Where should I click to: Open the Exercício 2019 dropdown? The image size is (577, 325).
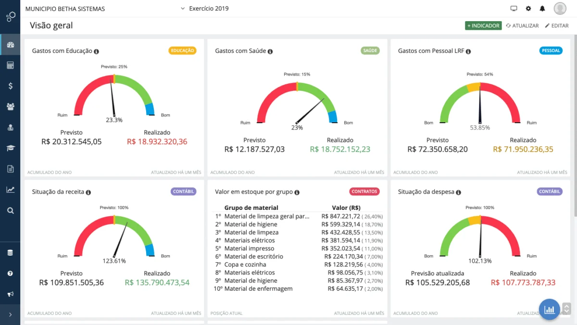point(205,9)
